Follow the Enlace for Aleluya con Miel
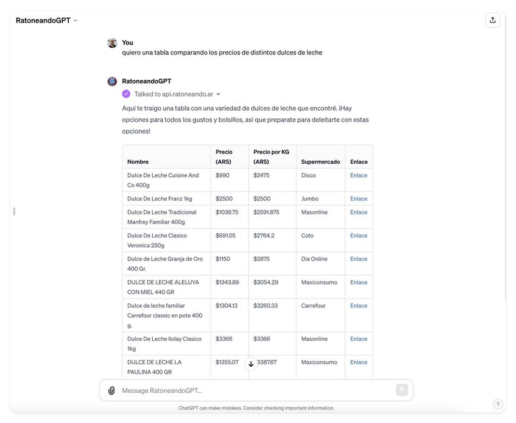This screenshot has height=423, width=516. pos(358,282)
